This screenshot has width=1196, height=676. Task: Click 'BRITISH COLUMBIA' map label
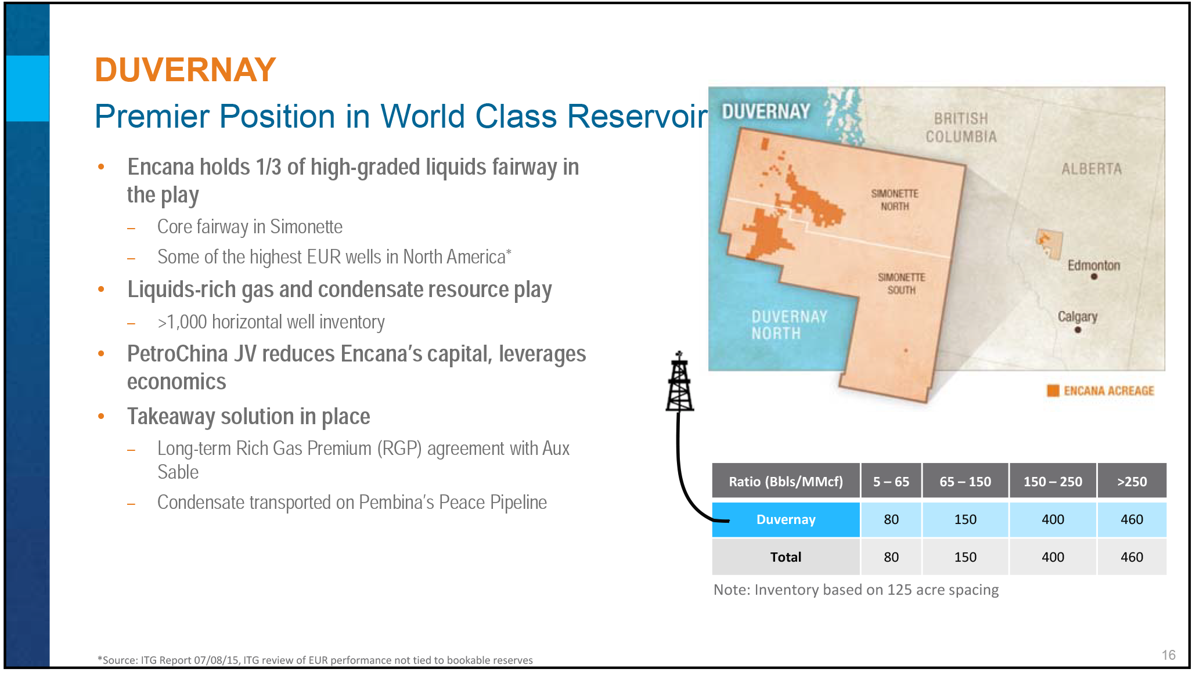[961, 128]
